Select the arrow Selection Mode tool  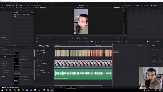(66, 42)
